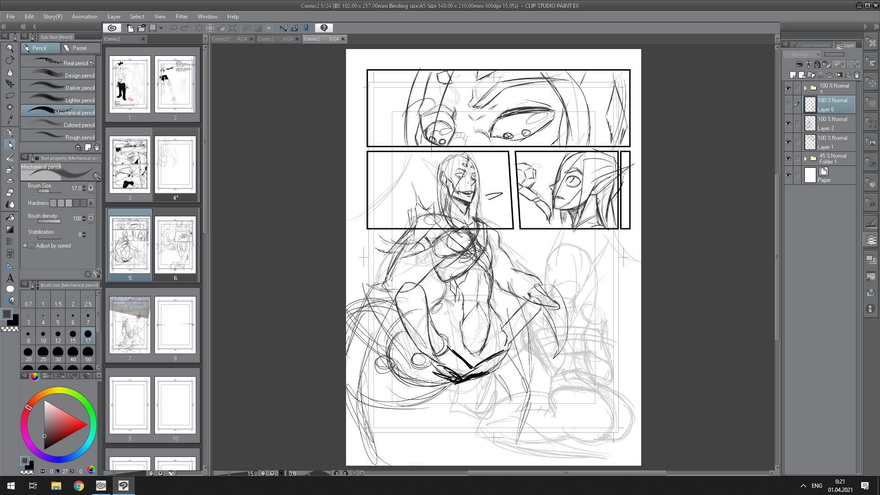Toggle visibility of the Paper layer

788,175
